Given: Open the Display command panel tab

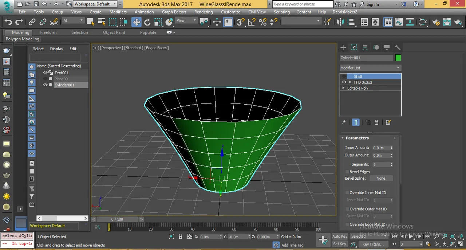Looking at the screenshot, I should (387, 47).
